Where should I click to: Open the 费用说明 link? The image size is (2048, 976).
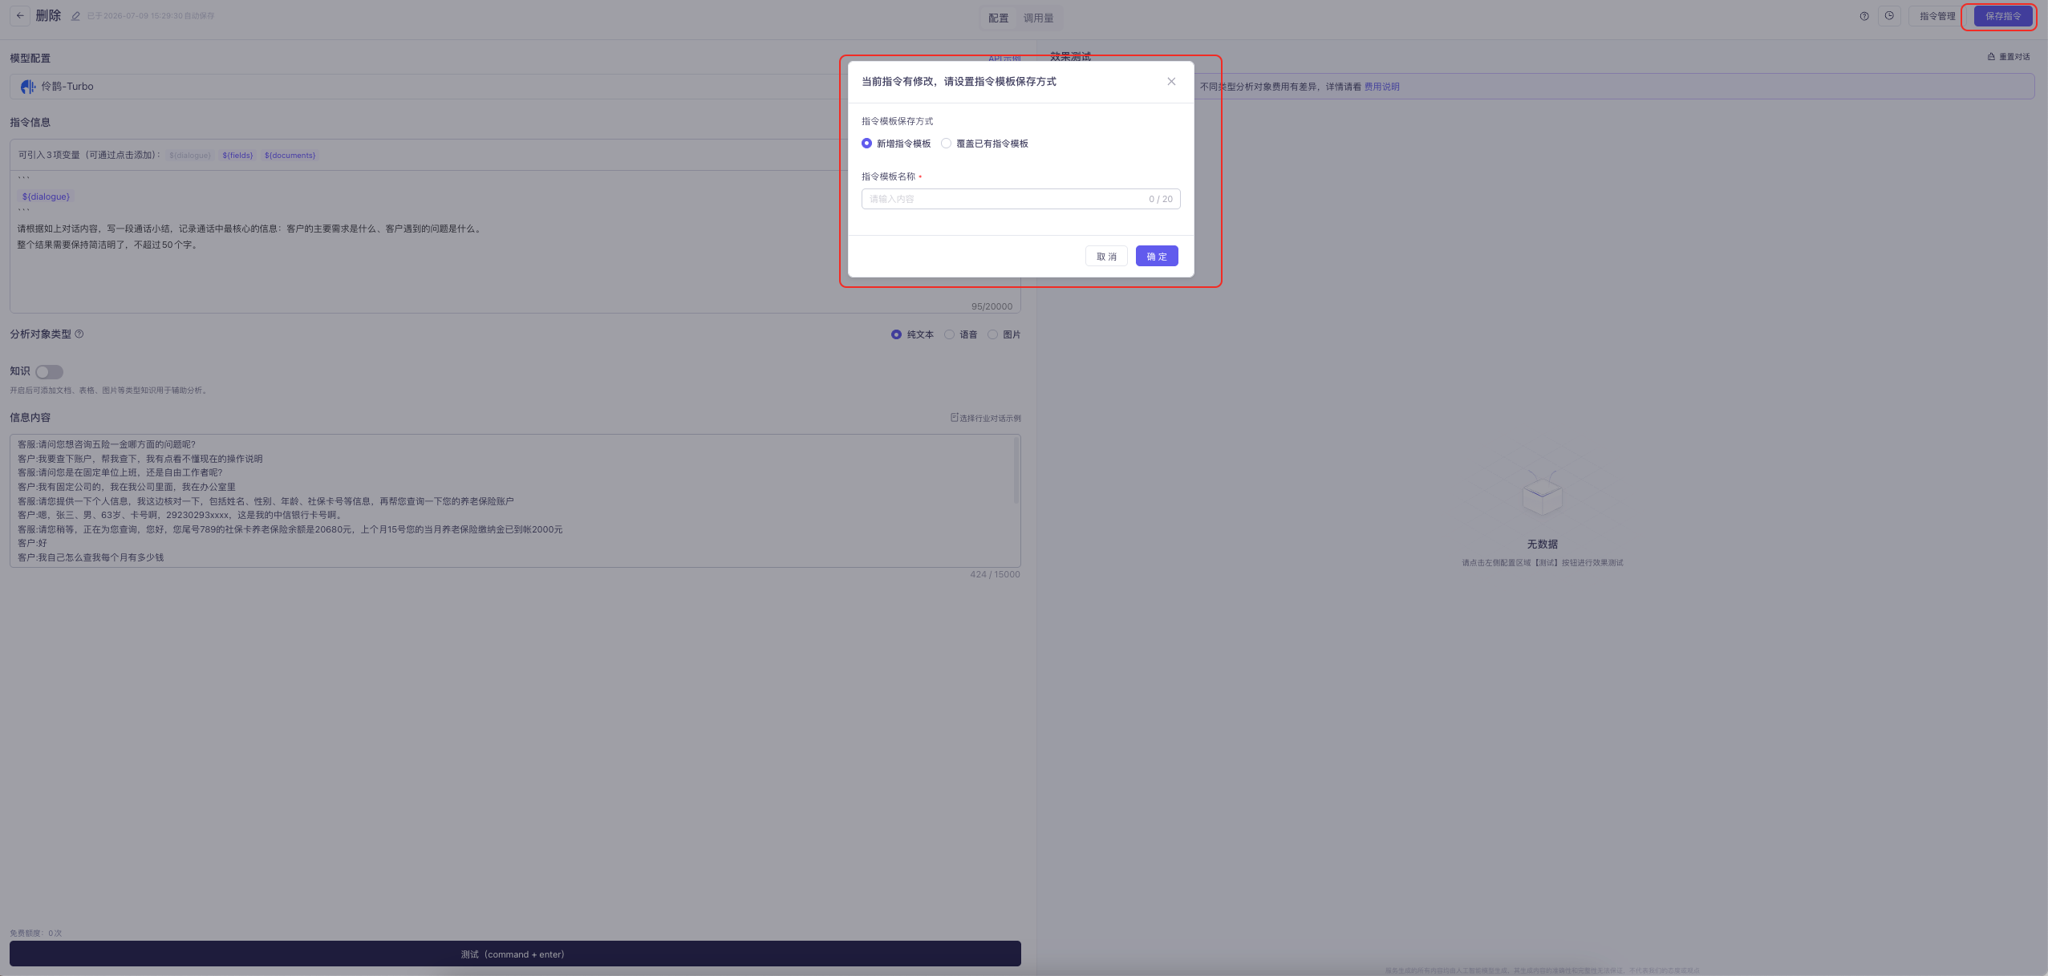click(x=1381, y=87)
